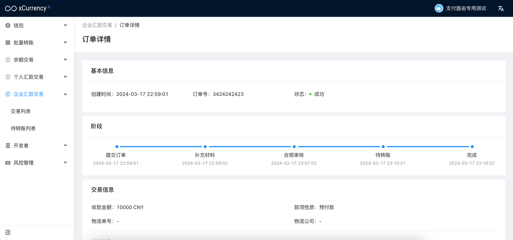This screenshot has height=240, width=513.
Task: Click the user avatar icon in header
Action: click(x=439, y=8)
